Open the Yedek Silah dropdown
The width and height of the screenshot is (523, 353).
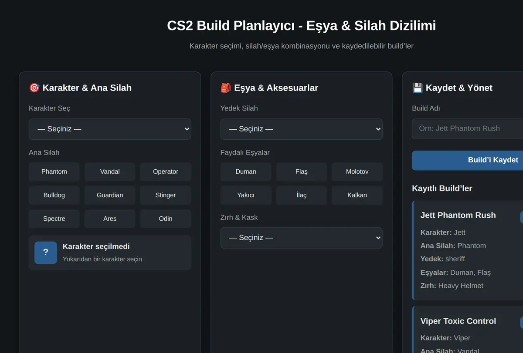coord(302,129)
